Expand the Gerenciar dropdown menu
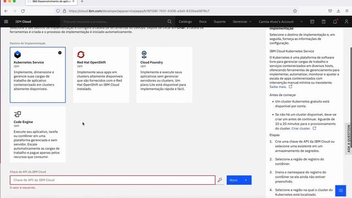 click(x=242, y=21)
